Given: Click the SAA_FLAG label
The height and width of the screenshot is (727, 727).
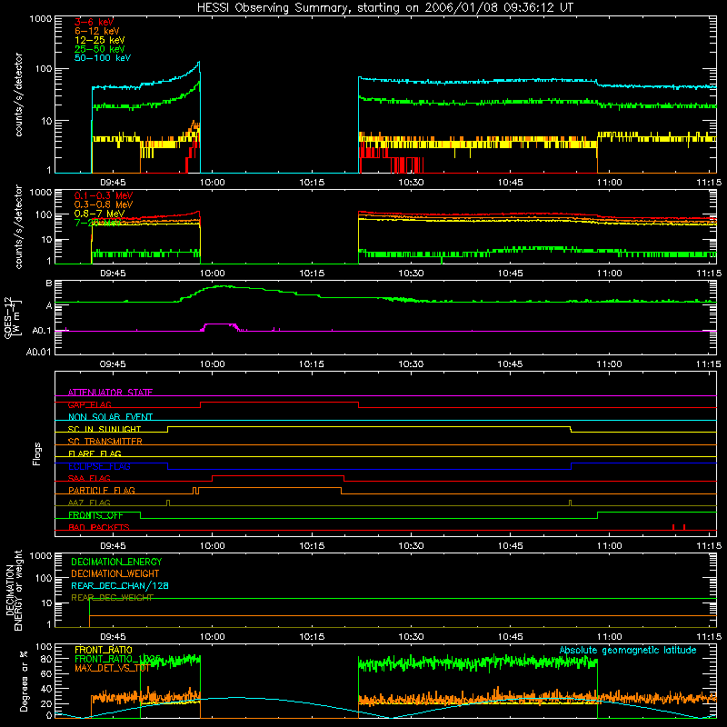Looking at the screenshot, I should tap(89, 478).
